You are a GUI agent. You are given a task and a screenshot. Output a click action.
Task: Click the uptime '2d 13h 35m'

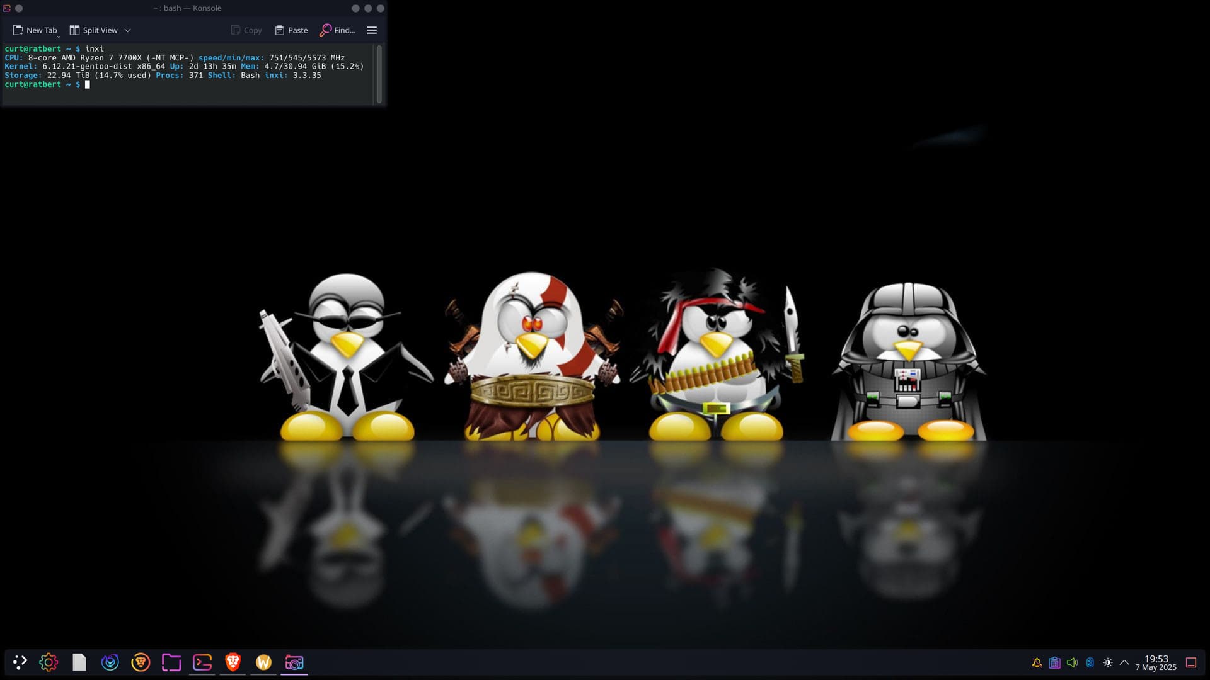click(212, 66)
